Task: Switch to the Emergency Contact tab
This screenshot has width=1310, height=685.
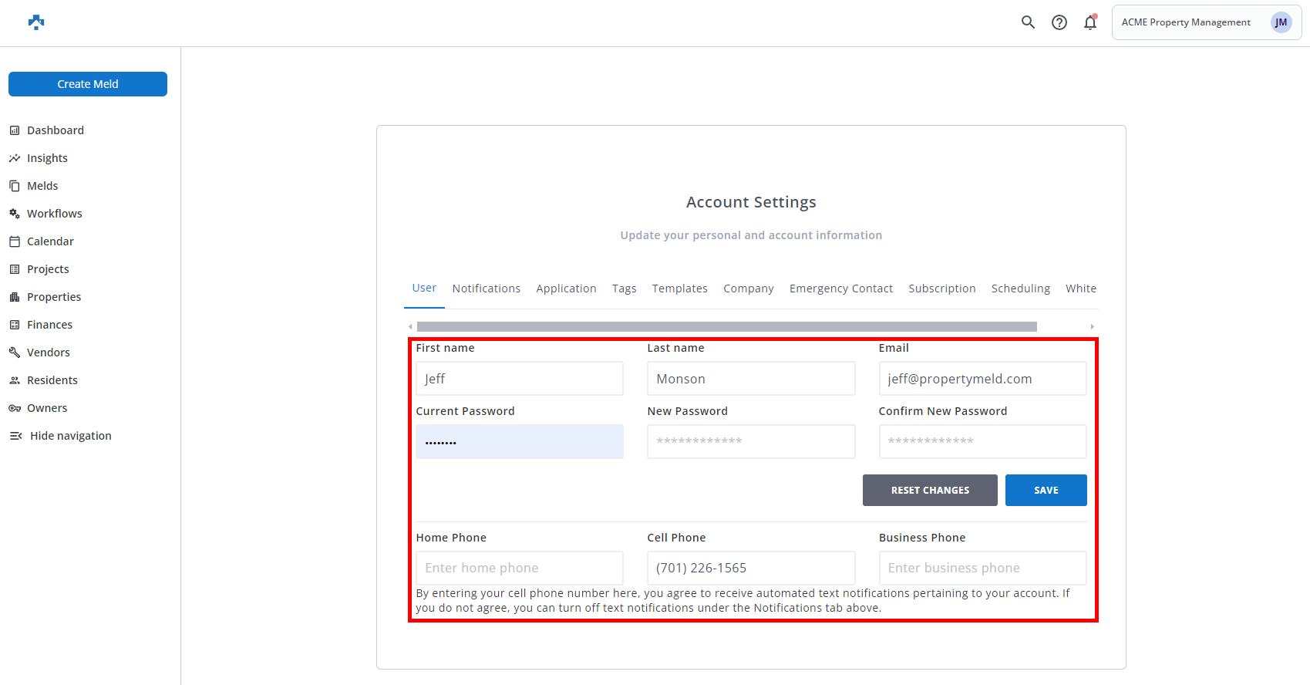Action: point(840,289)
